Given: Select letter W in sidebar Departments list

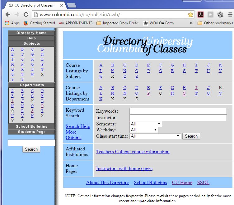Looking at the screenshot, I should pyautogui.click(x=32, y=116).
